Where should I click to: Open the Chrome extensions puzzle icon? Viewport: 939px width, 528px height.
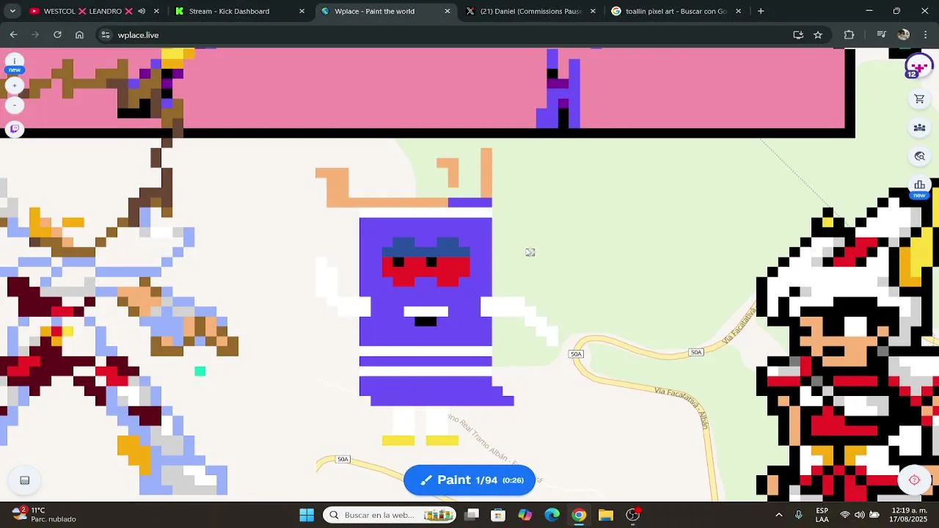click(x=849, y=34)
